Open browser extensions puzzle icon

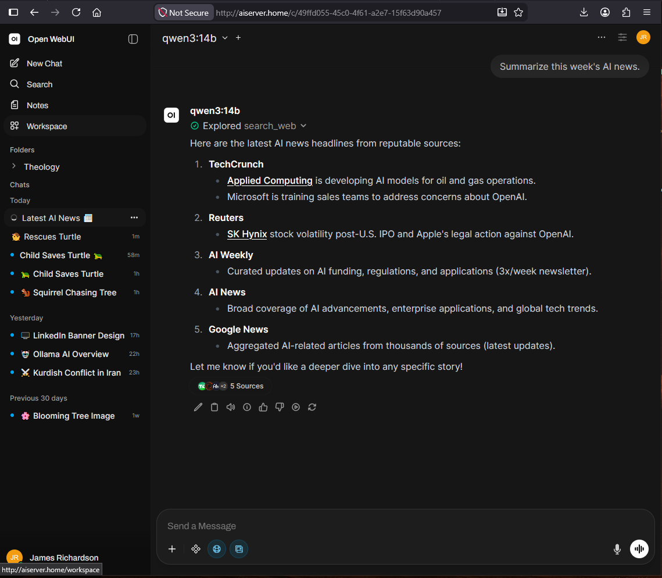tap(626, 12)
